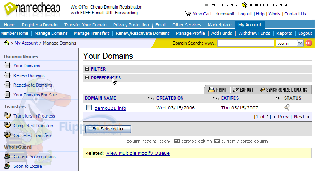Screen dimensions: 315x171
Task: Open Manage Domains submenu item
Action: 51,33
